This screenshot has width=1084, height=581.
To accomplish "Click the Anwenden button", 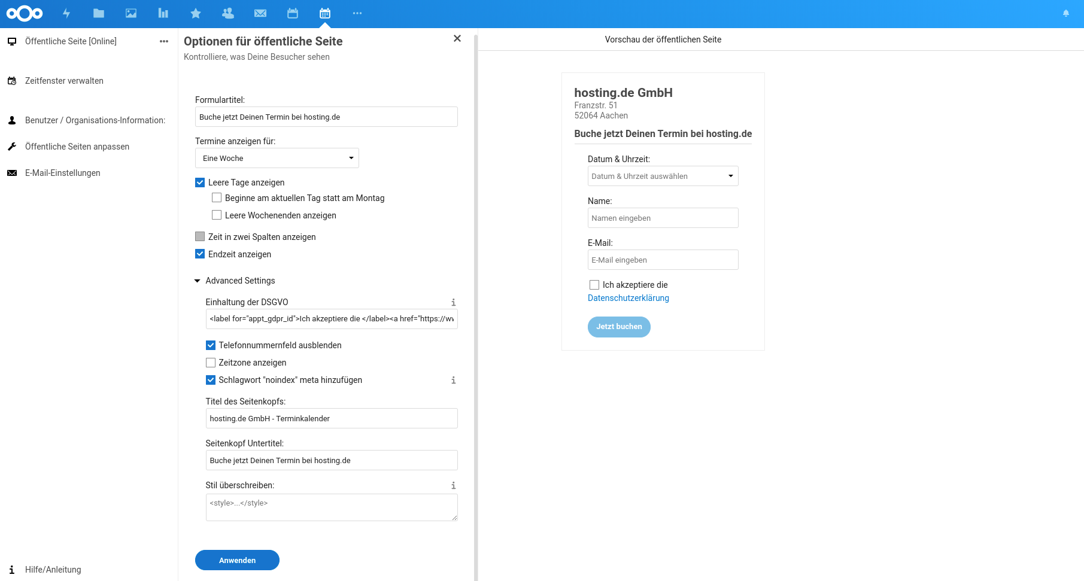I will tap(237, 560).
